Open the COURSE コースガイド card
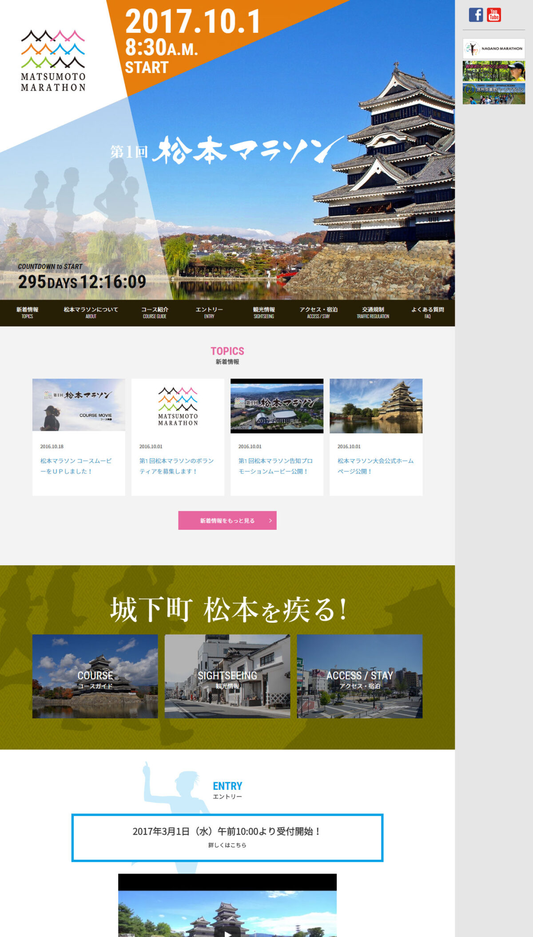The height and width of the screenshot is (937, 533). point(95,676)
